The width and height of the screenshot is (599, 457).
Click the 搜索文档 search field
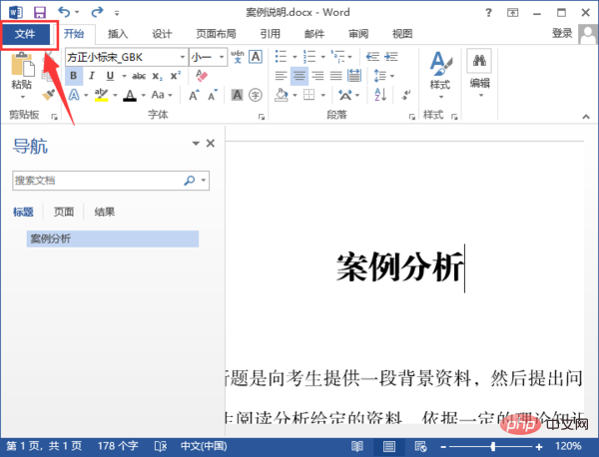pyautogui.click(x=95, y=181)
